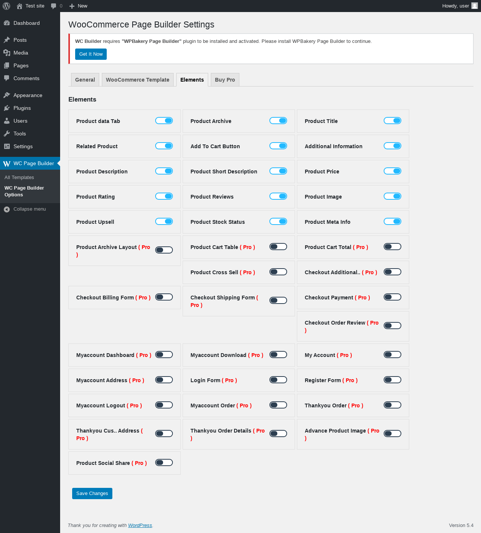This screenshot has width=481, height=533.
Task: Disable the Product Title element
Action: click(393, 121)
